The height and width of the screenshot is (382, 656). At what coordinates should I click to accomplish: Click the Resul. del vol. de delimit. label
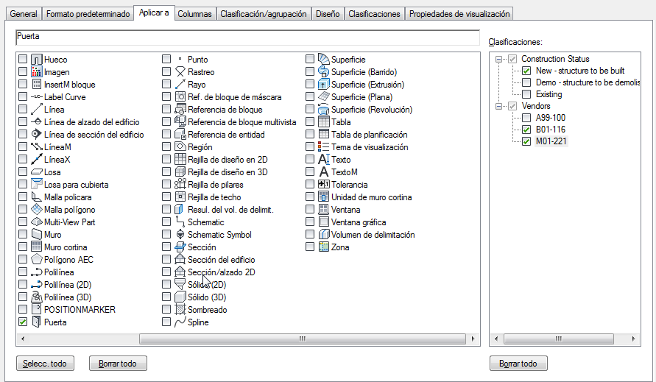click(230, 210)
